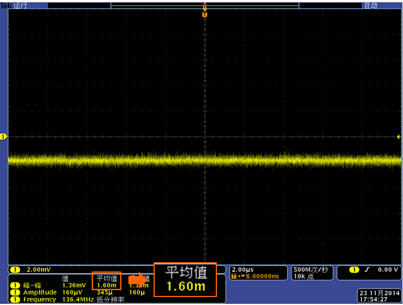
Task: Click the record-length overview bar at top
Action: pos(205,5)
